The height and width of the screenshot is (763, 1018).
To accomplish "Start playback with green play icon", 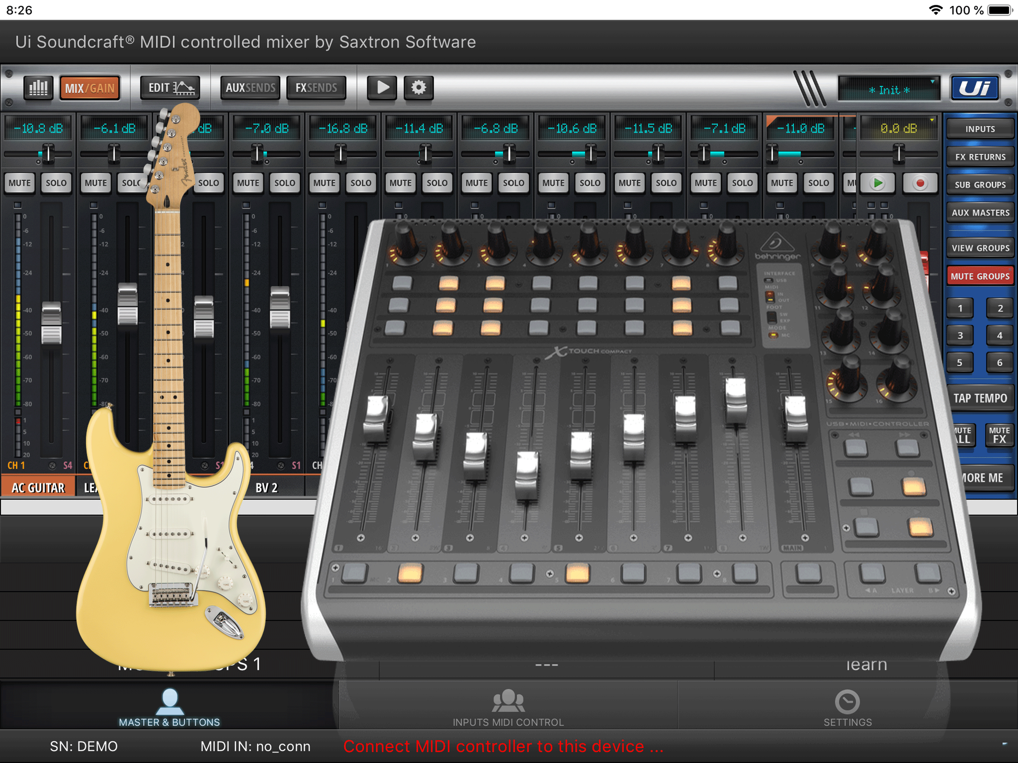I will 878,183.
